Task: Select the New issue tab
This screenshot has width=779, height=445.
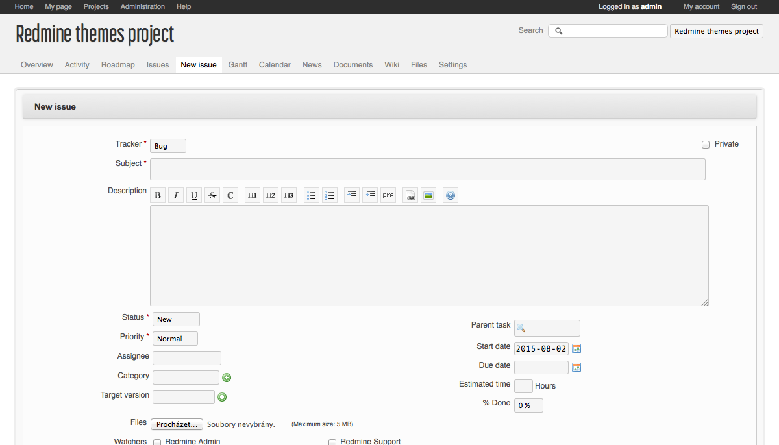Action: pos(199,65)
